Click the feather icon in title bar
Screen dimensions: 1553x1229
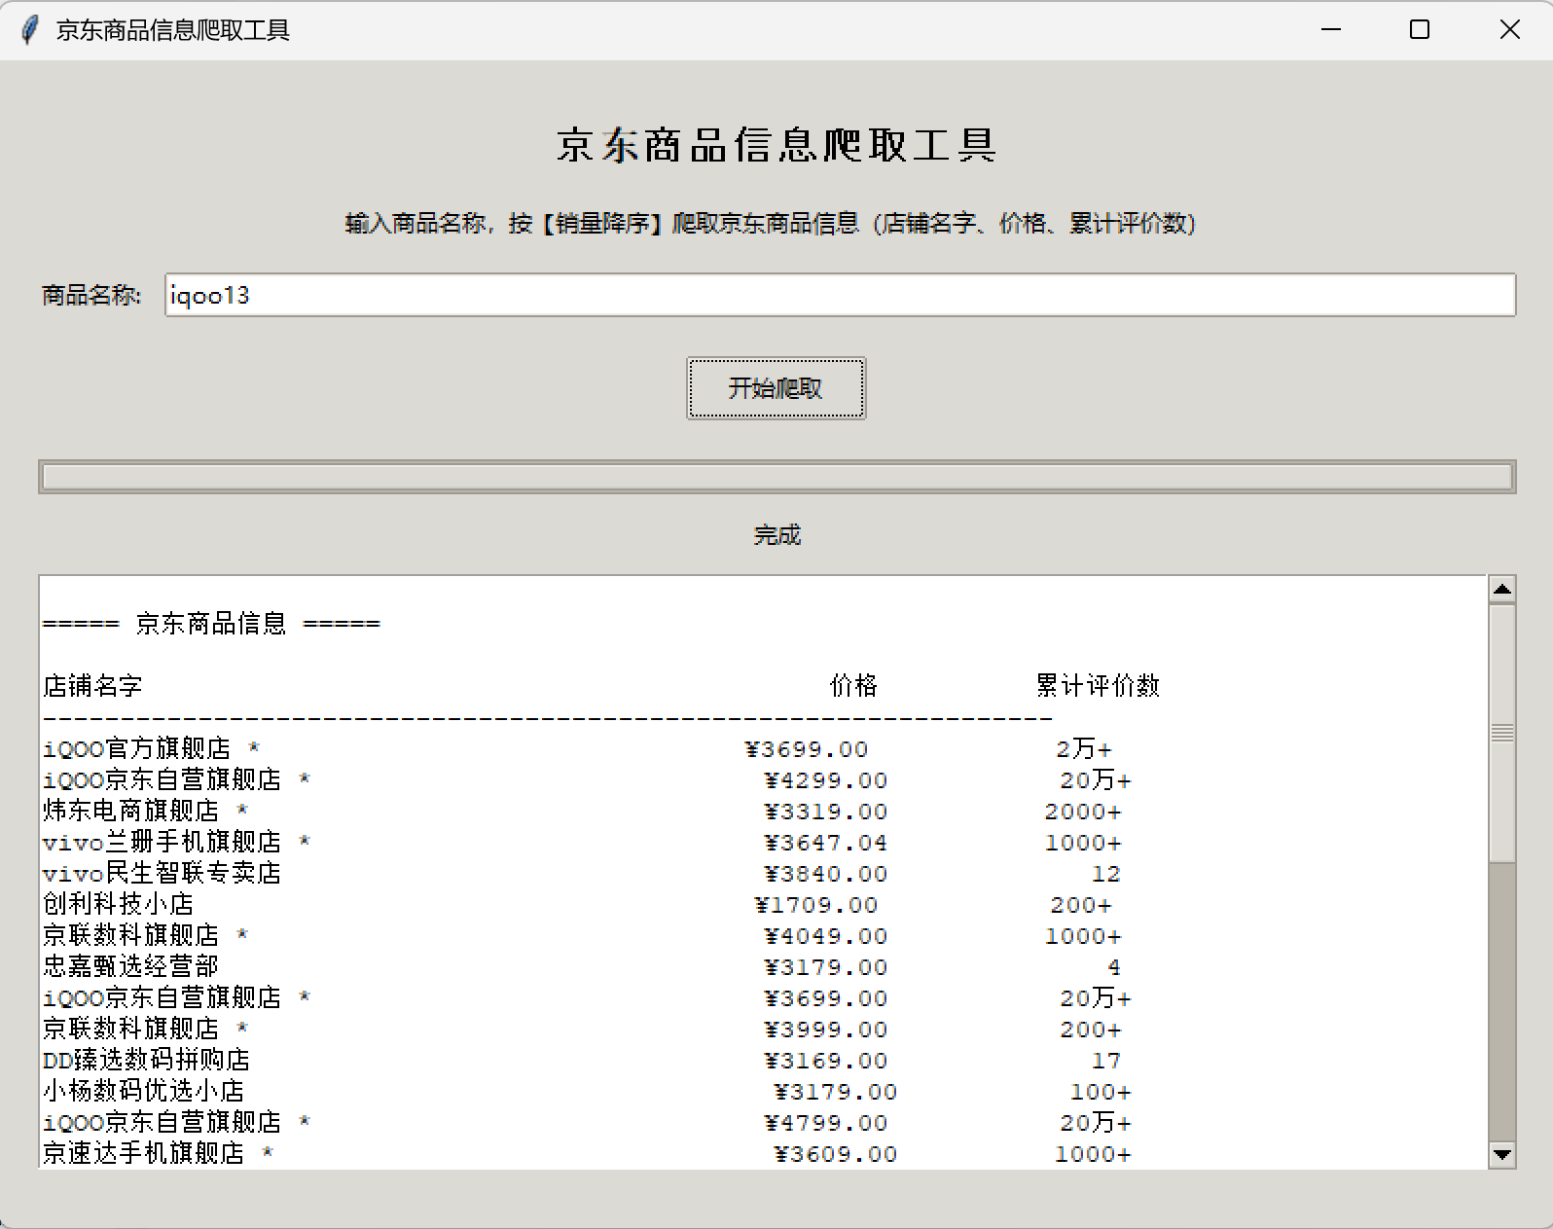(30, 30)
